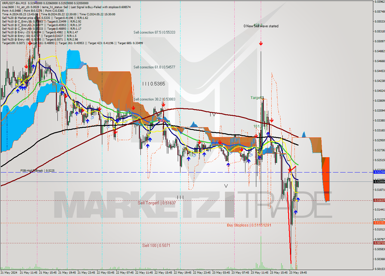Image resolution: width=385 pixels, height=276 pixels.
Task: Click the orange 0.51151 price tag on axis
Action: click(379, 223)
